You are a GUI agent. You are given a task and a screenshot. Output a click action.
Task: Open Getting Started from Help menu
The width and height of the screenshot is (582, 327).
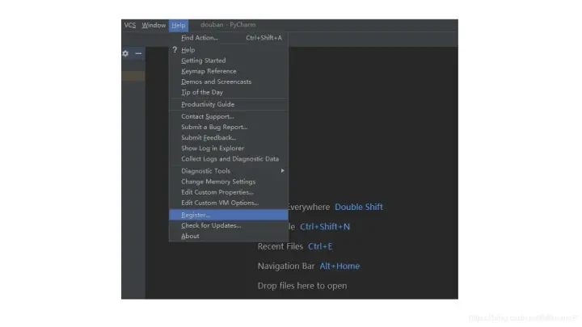[204, 61]
